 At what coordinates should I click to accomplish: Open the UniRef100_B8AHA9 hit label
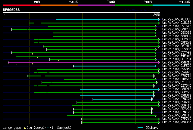(177, 36)
